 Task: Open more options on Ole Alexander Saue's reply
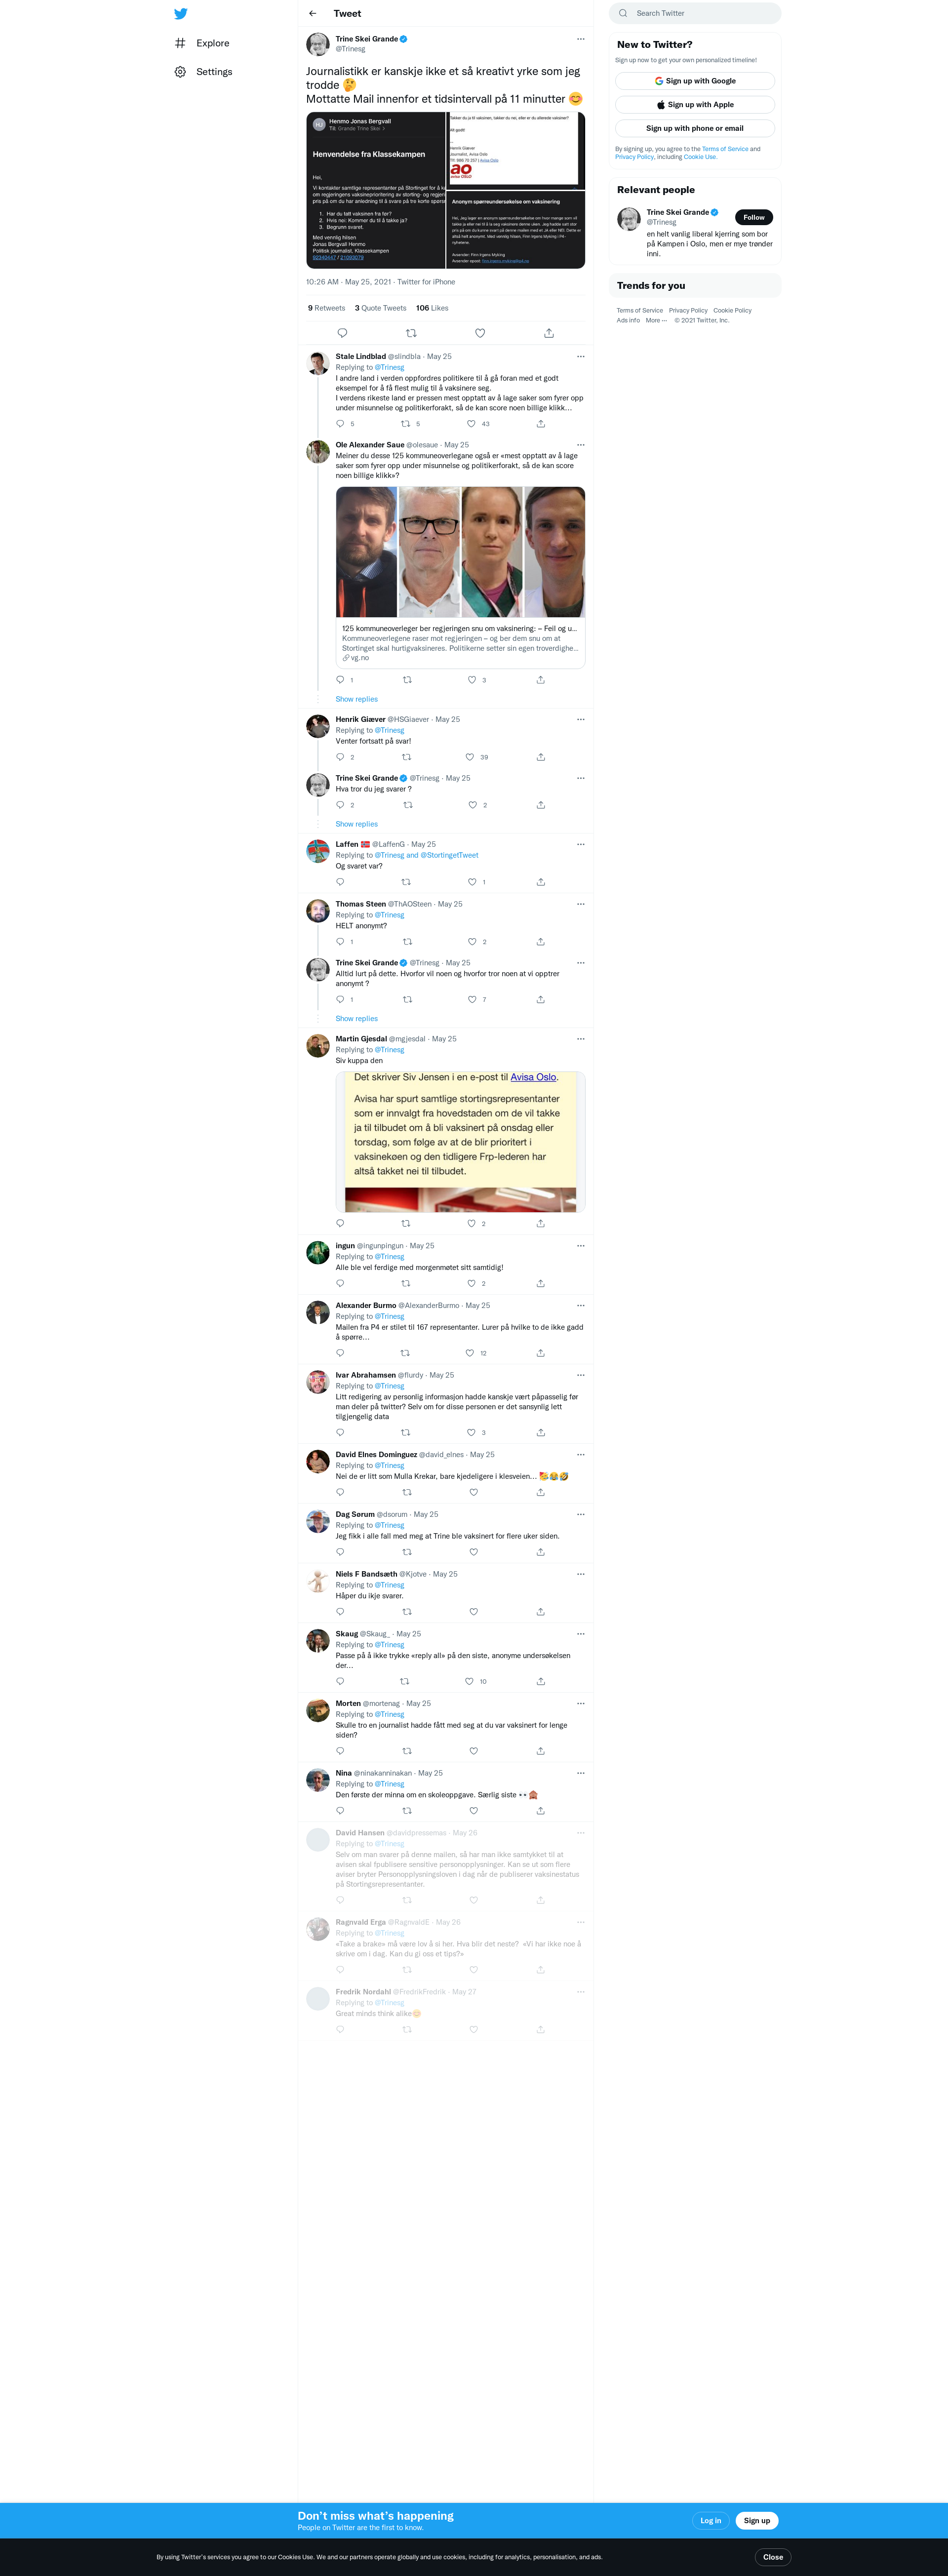[580, 445]
